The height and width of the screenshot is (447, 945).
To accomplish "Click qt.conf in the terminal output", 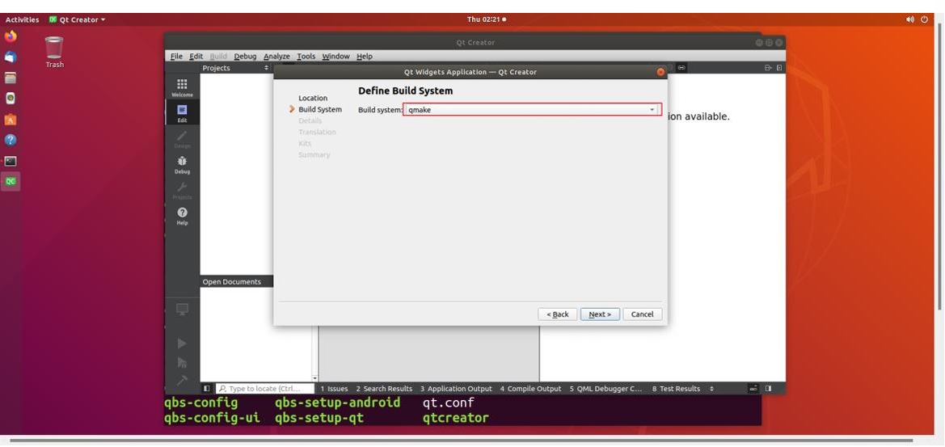I will [449, 403].
